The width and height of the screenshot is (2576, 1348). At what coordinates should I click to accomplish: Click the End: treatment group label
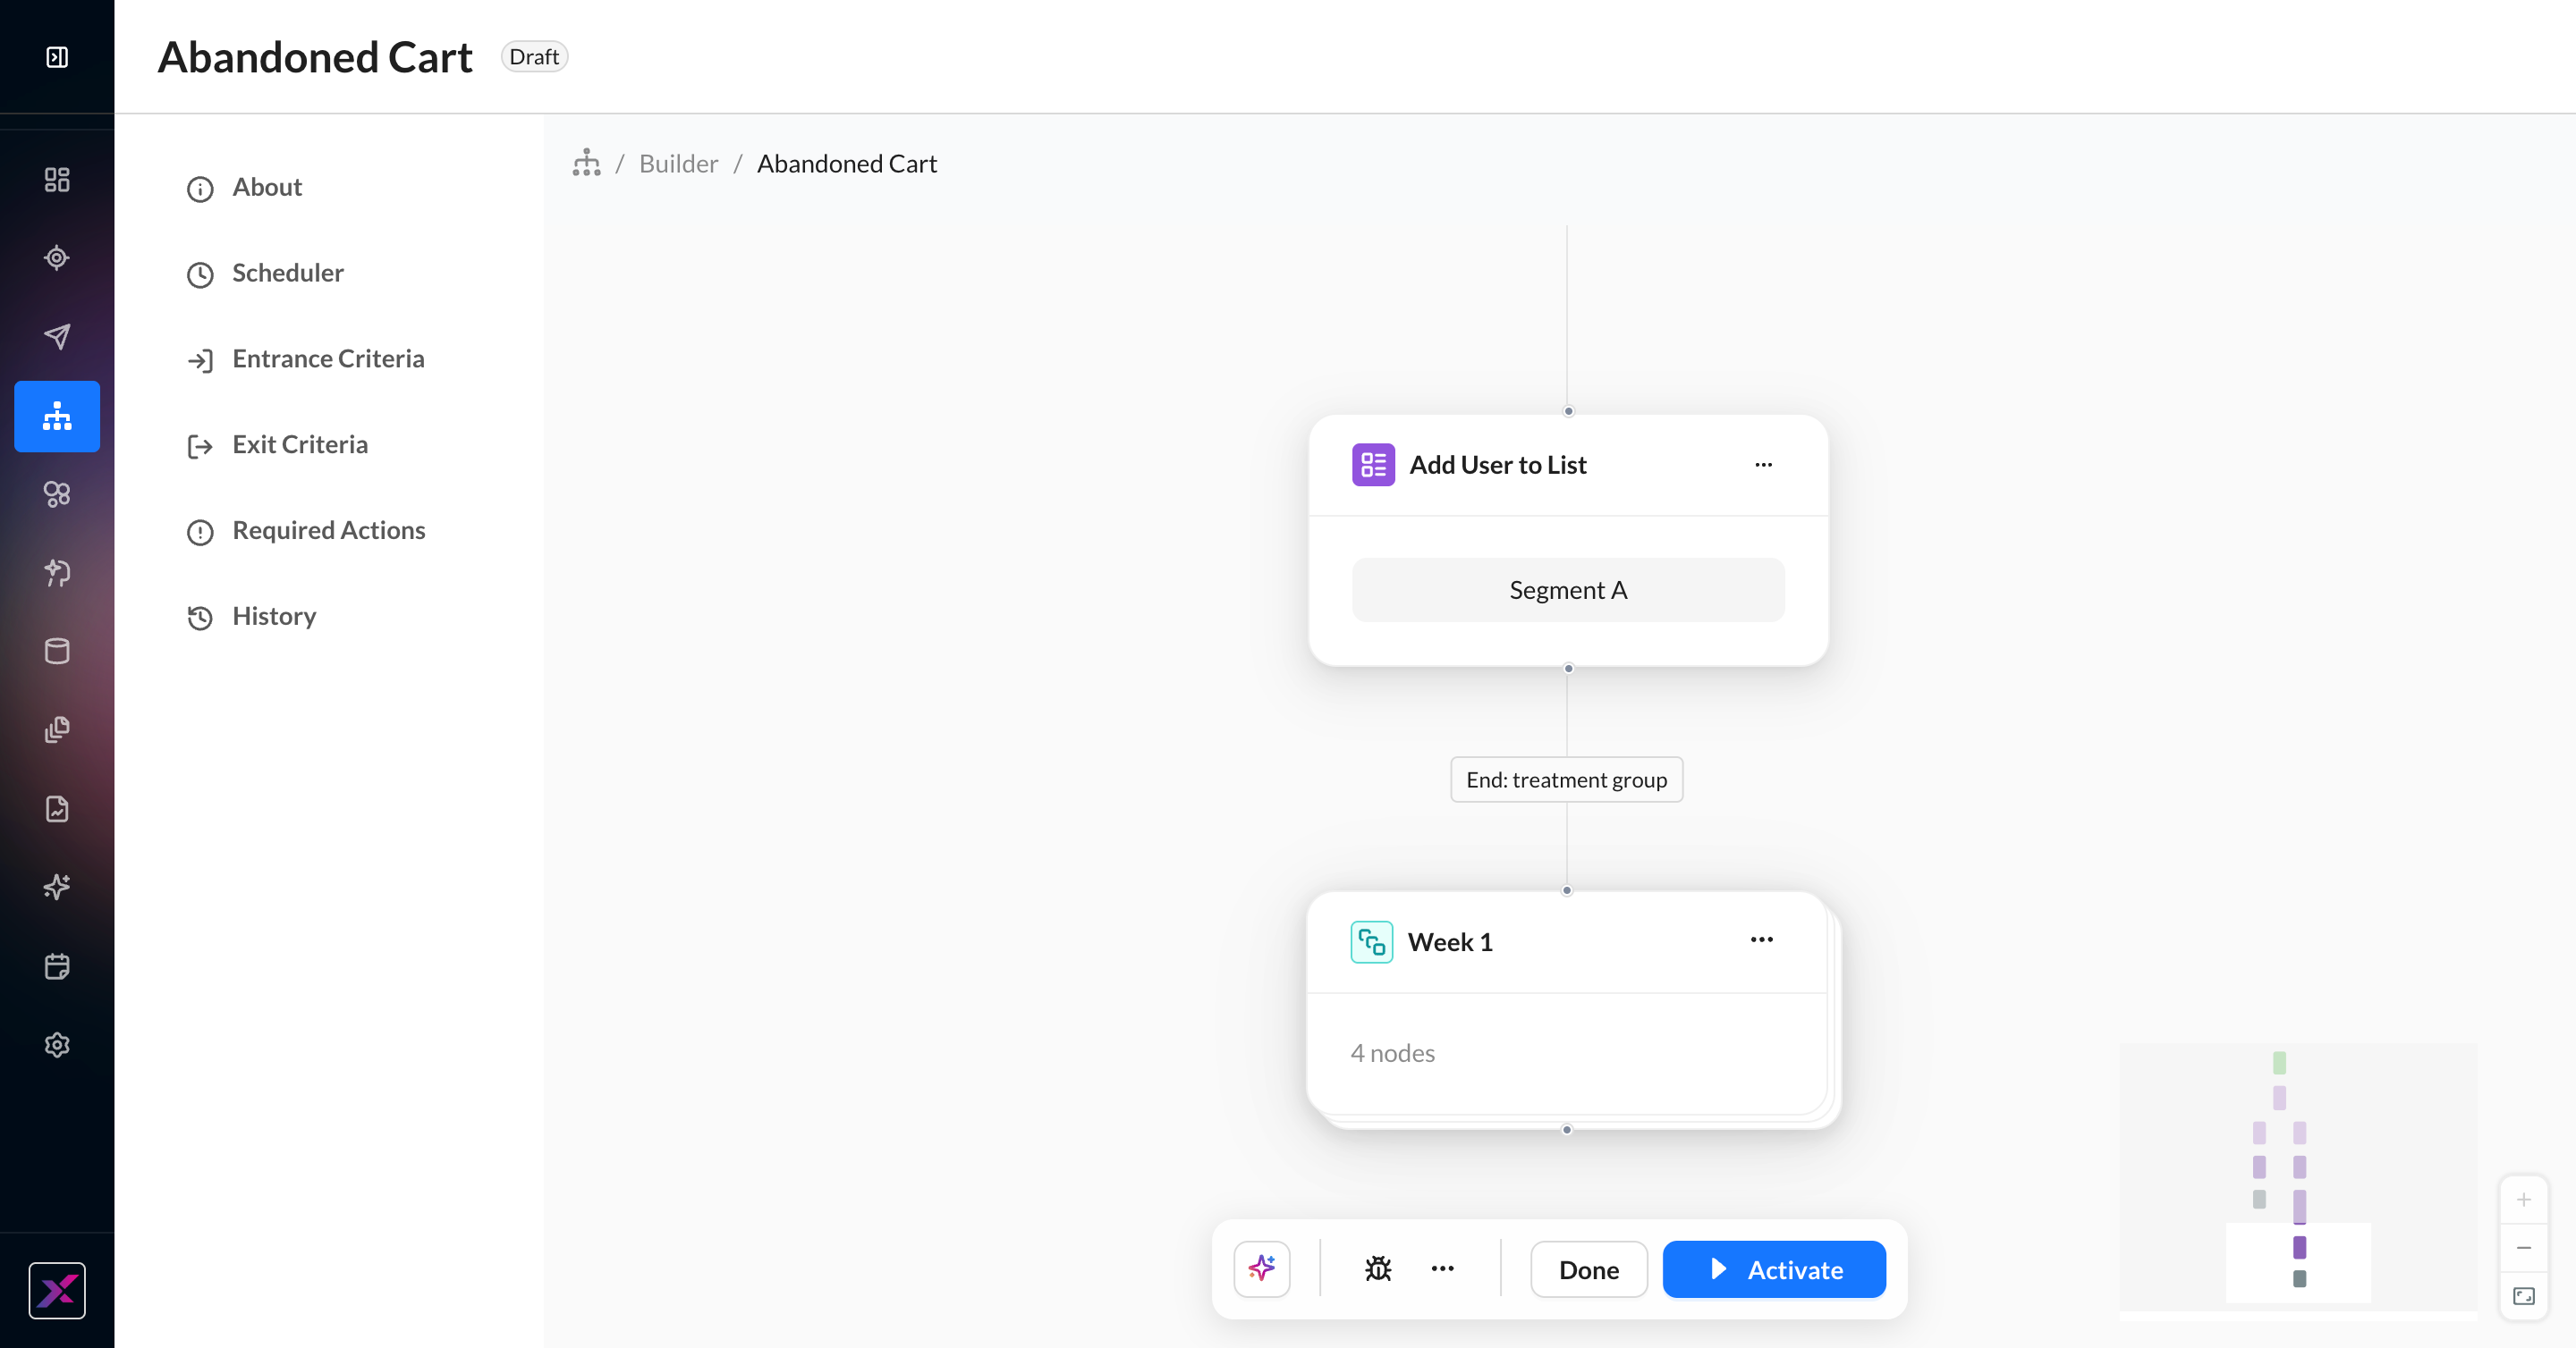(1567, 779)
